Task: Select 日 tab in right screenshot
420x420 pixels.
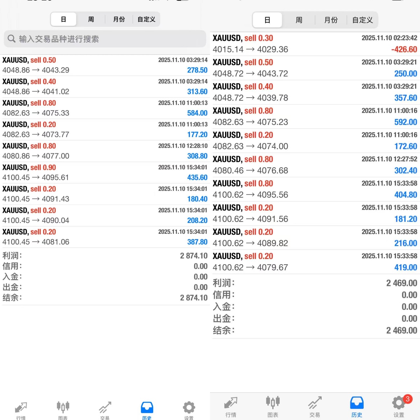Action: coord(267,20)
